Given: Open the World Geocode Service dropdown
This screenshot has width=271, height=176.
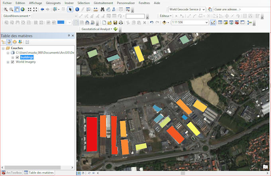Looking at the screenshot, I should (x=204, y=9).
